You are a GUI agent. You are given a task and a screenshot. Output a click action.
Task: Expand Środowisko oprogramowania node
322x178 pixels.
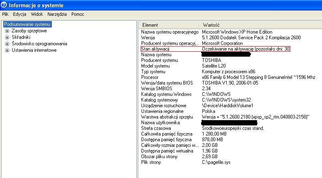pos(7,44)
